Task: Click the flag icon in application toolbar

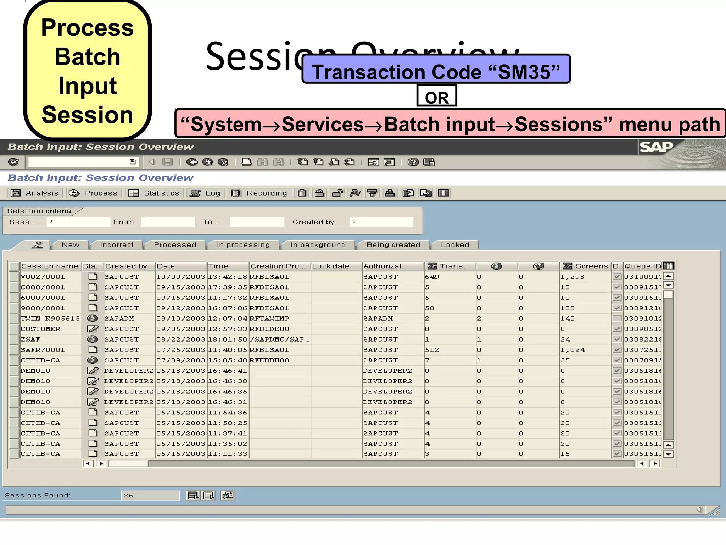Action: click(x=355, y=193)
